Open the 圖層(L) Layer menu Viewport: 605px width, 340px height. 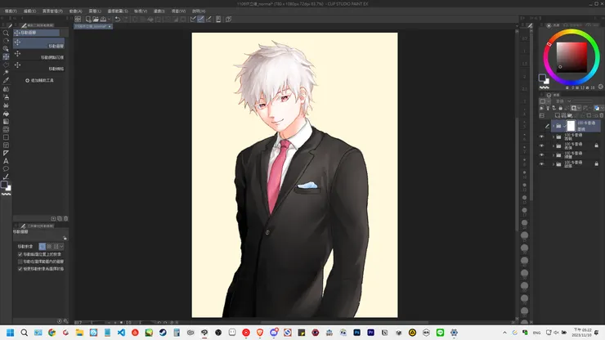(x=95, y=11)
